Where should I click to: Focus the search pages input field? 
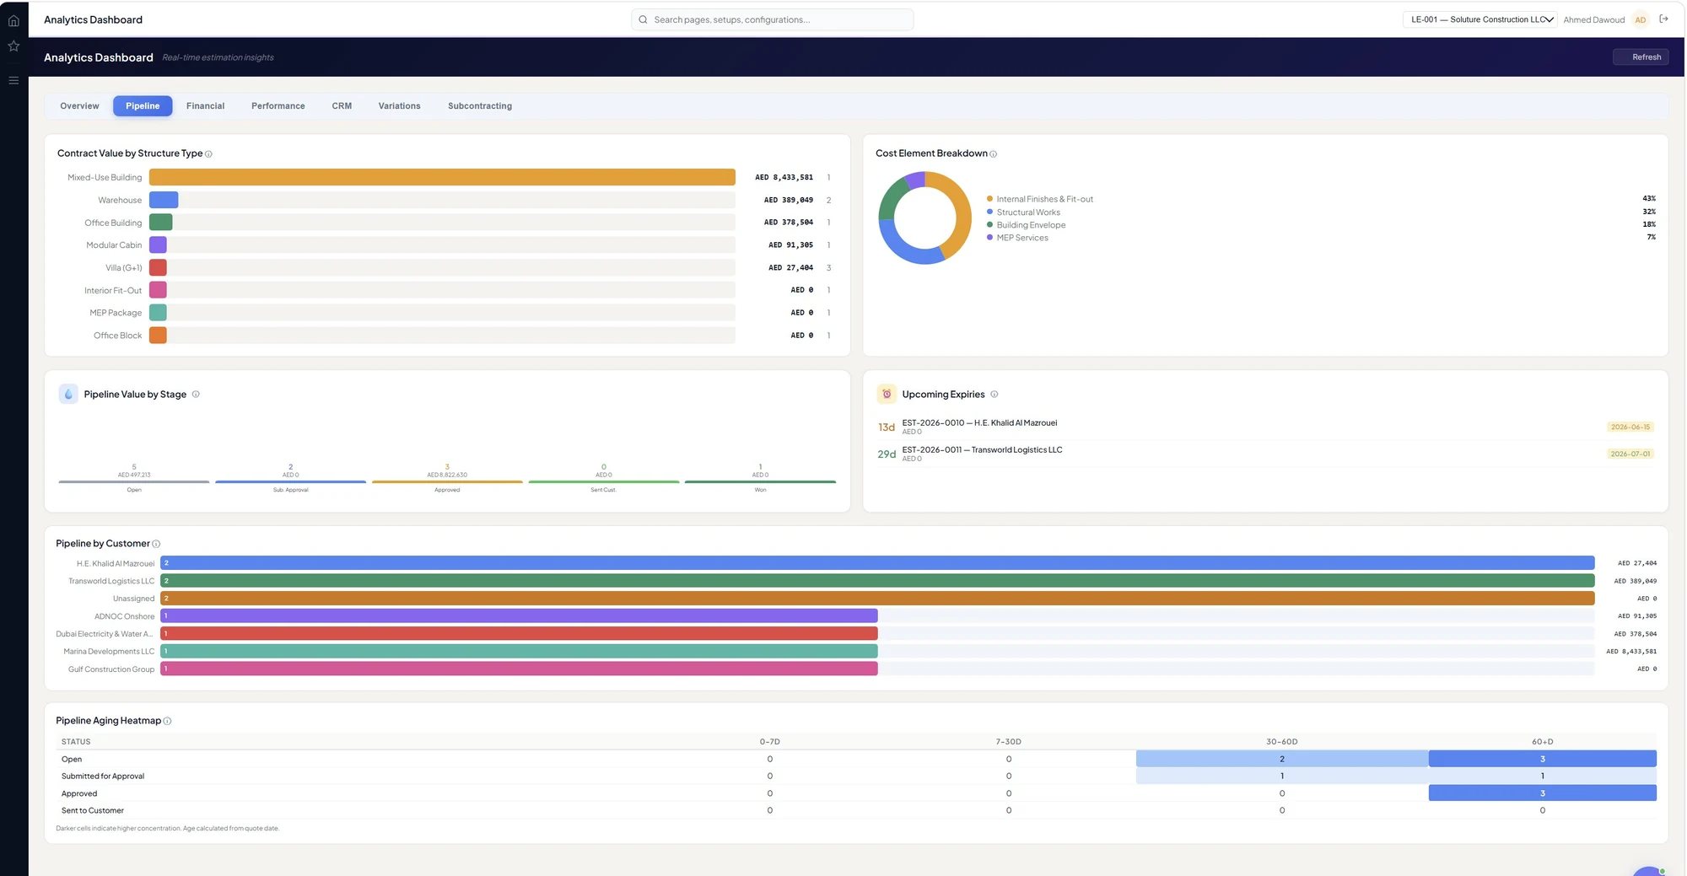click(x=772, y=19)
